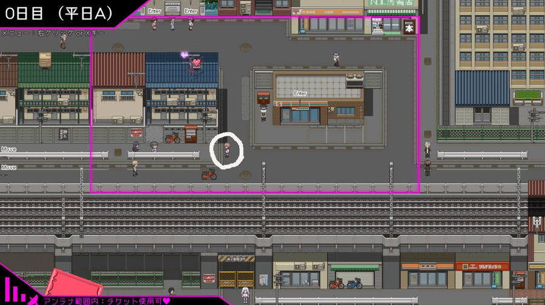545x305 pixels.
Task: Click the dark-haired NPC at the bottom edge
Action: [x=171, y=292]
